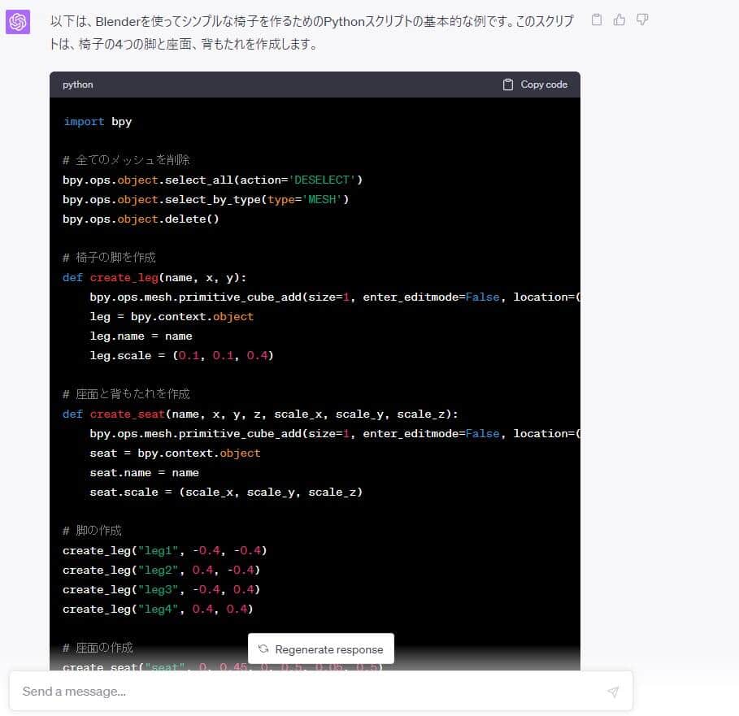Image resolution: width=739 pixels, height=716 pixels.
Task: Click the clipboard icon beside Copy code
Action: pos(508,85)
